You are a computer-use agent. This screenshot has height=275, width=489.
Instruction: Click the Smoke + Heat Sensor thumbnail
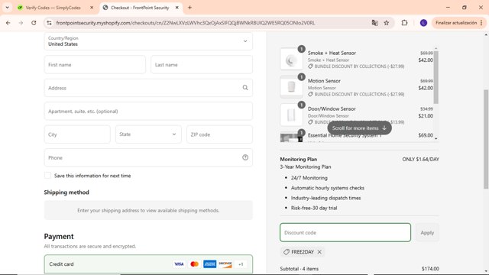[x=291, y=60]
